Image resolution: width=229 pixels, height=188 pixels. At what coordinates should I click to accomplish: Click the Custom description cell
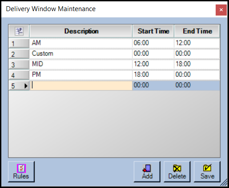pyautogui.click(x=81, y=54)
